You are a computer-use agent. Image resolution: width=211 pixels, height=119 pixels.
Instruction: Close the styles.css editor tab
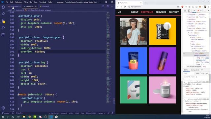36,6
